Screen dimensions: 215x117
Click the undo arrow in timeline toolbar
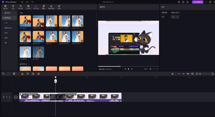point(3,74)
